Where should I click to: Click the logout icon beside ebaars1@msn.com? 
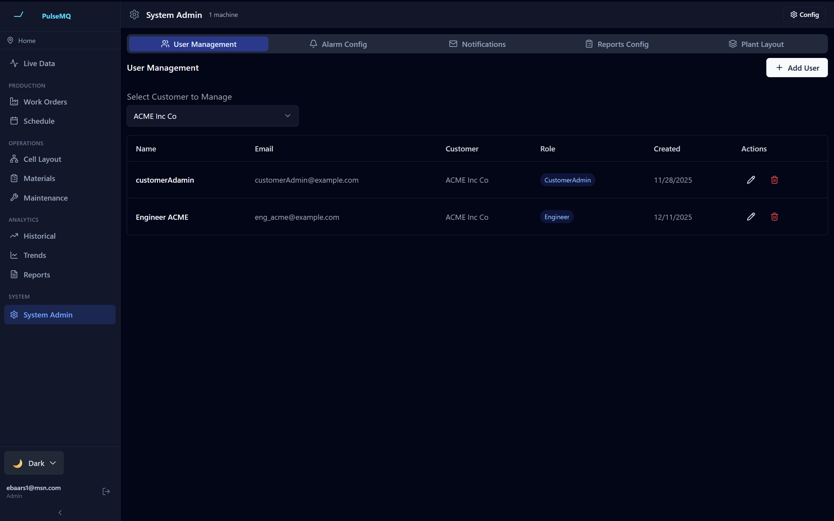[106, 491]
